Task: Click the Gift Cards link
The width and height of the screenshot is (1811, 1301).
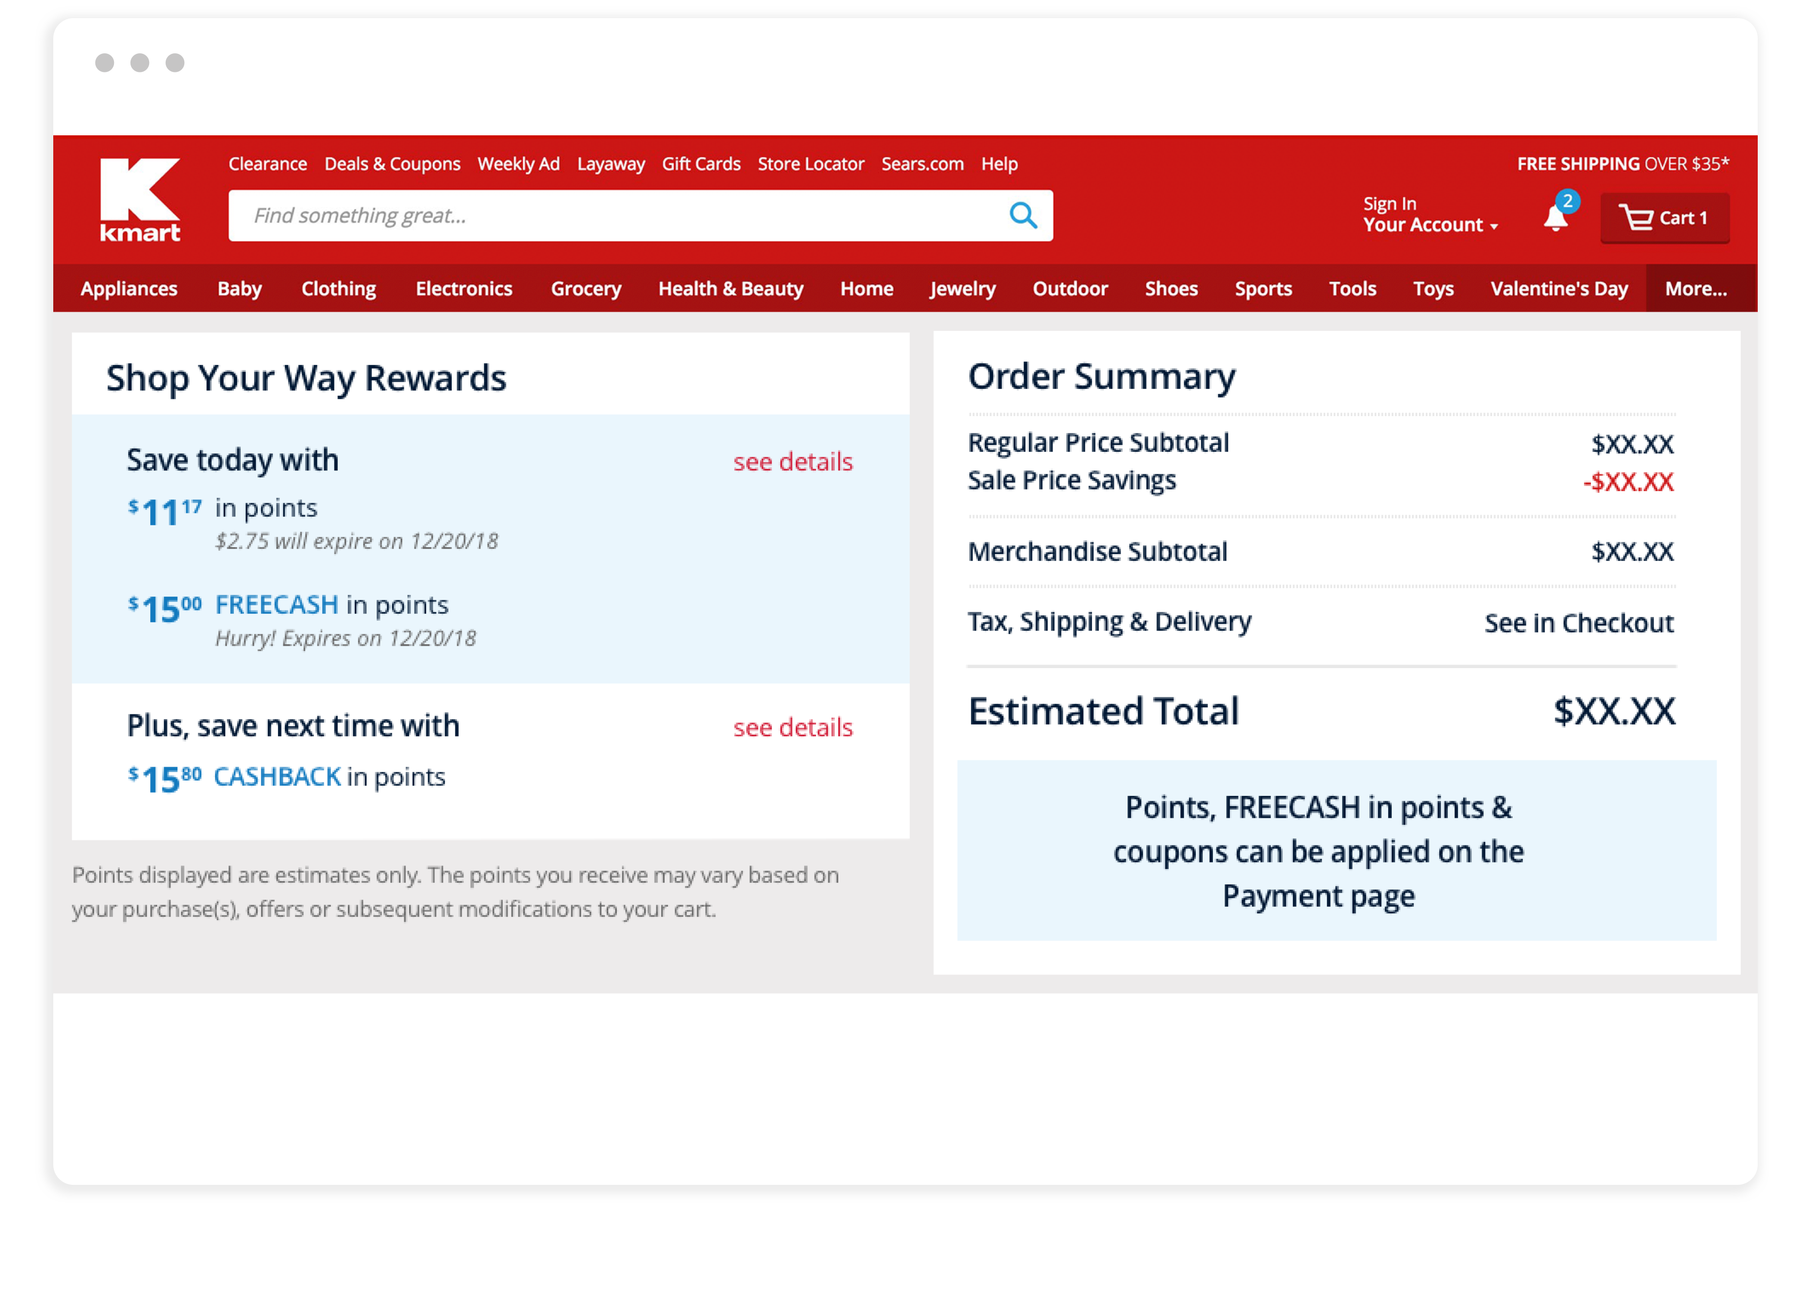Action: pyautogui.click(x=701, y=164)
